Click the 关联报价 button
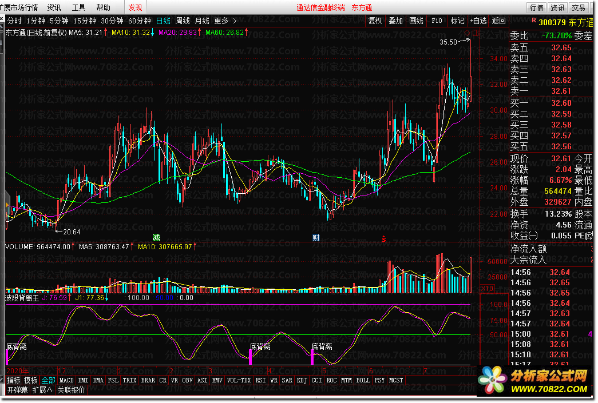598x403 pixels. click(71, 390)
